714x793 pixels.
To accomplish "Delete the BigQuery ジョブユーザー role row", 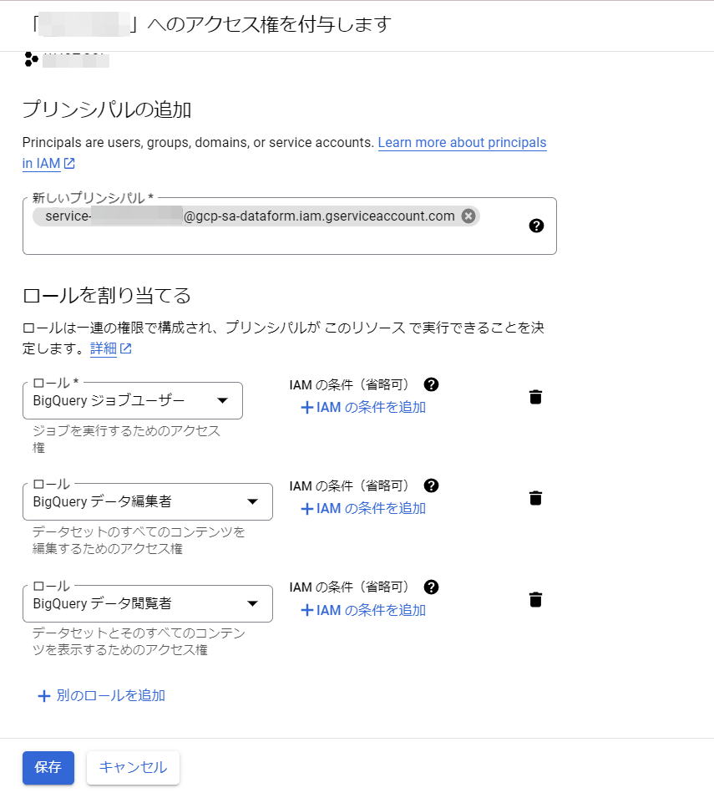I will tap(535, 397).
